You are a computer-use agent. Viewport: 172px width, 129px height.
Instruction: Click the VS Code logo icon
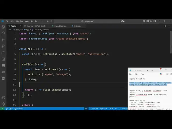point(2,21)
